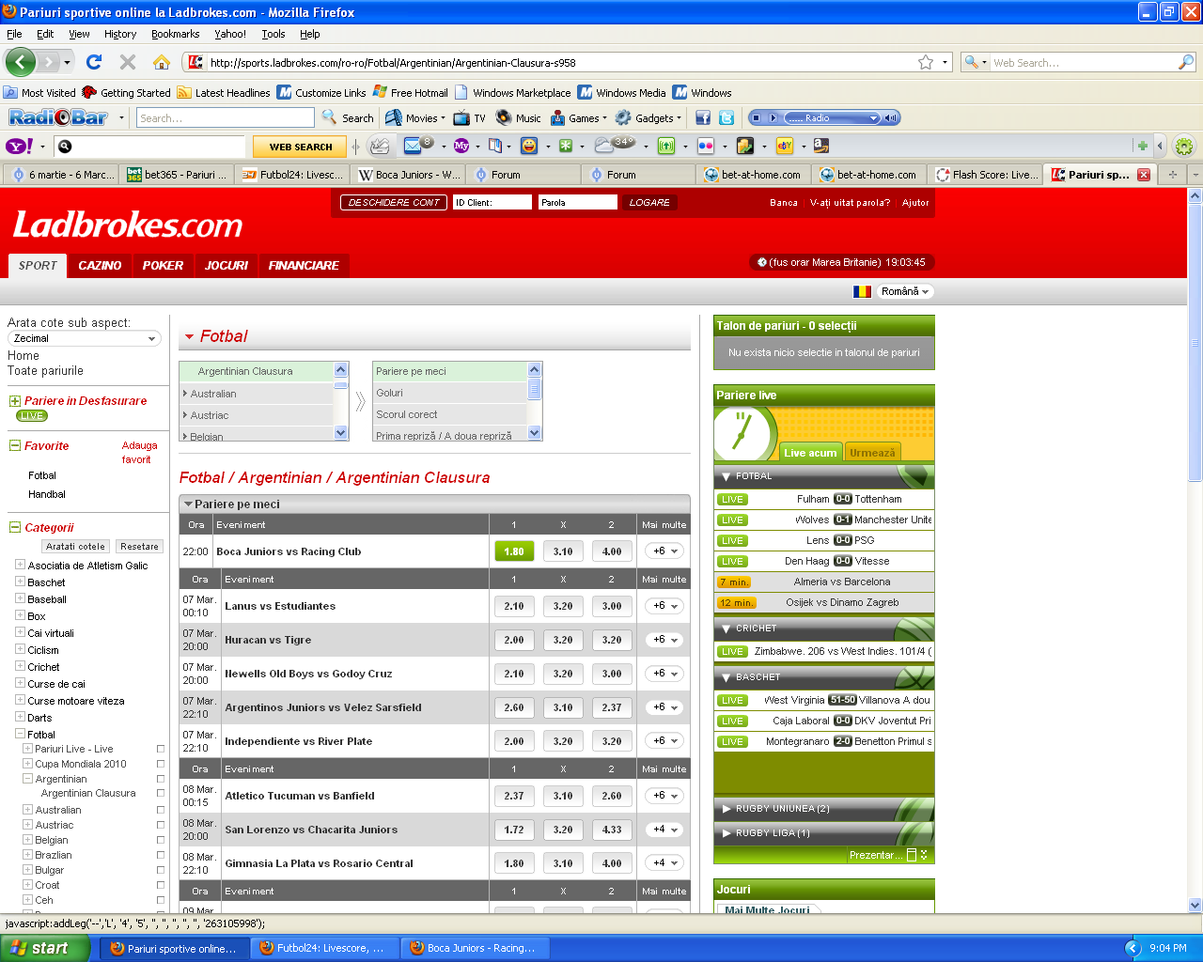Open V-ați uitat parola? link

point(850,203)
